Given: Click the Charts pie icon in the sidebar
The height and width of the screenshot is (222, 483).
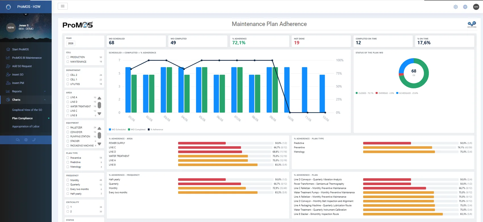Looking at the screenshot, I should point(8,100).
